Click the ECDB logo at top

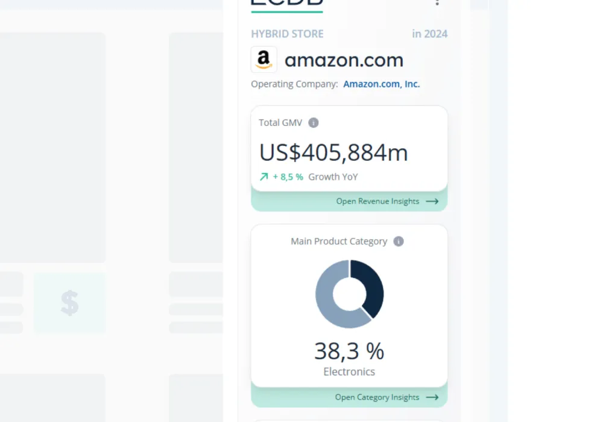(x=287, y=3)
